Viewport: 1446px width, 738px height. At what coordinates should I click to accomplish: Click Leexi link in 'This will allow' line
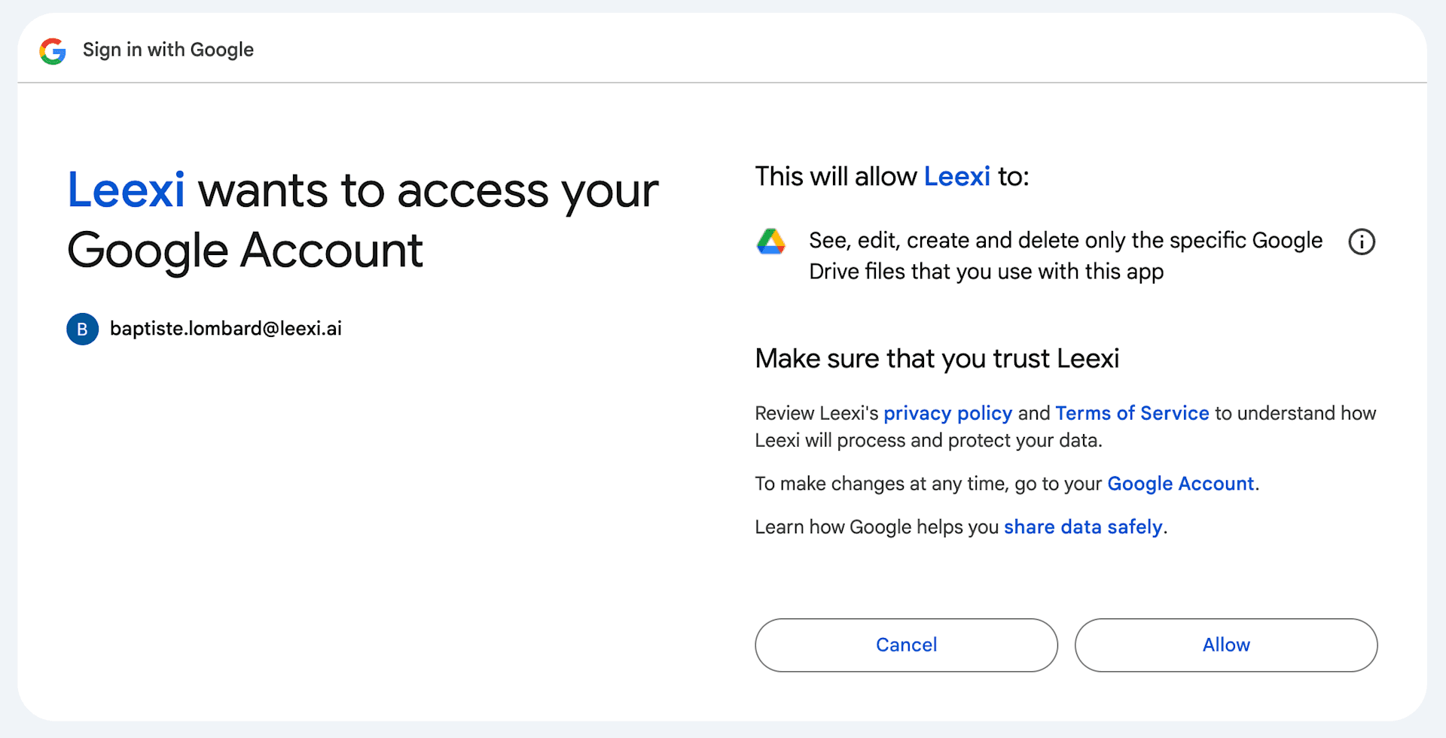(956, 177)
